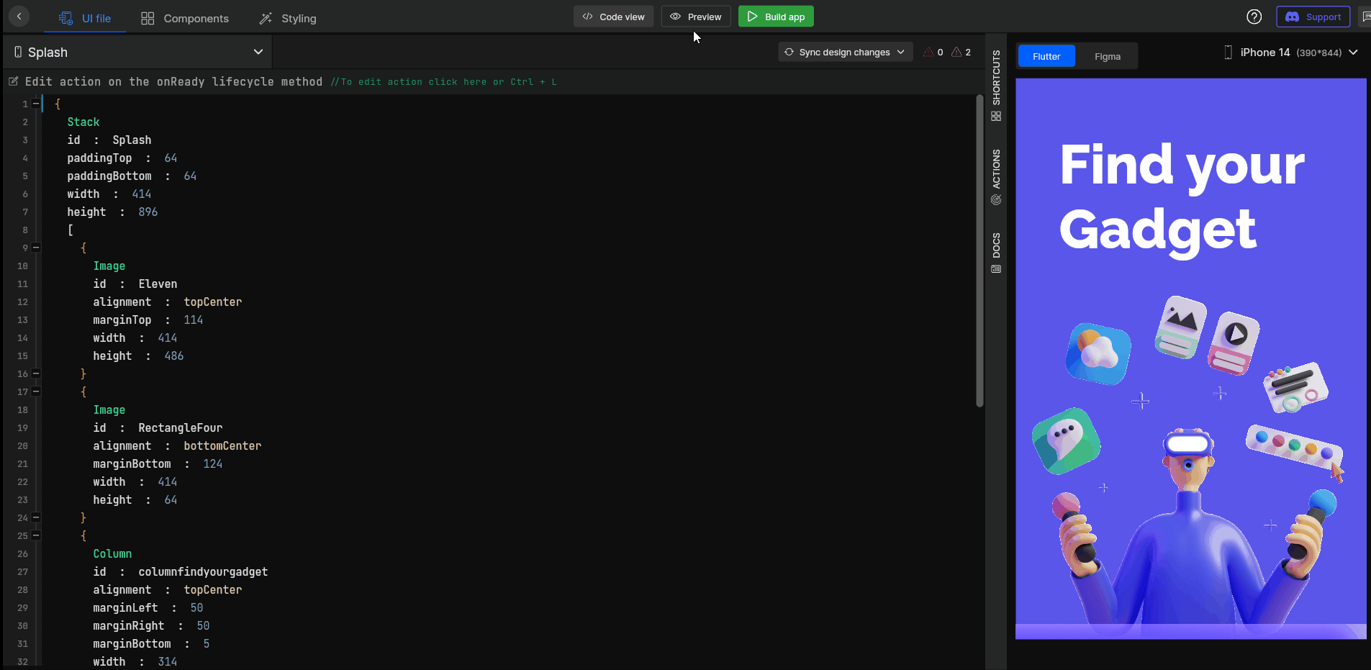Switch preview to Figma mode
This screenshot has height=670, width=1371.
(1107, 55)
